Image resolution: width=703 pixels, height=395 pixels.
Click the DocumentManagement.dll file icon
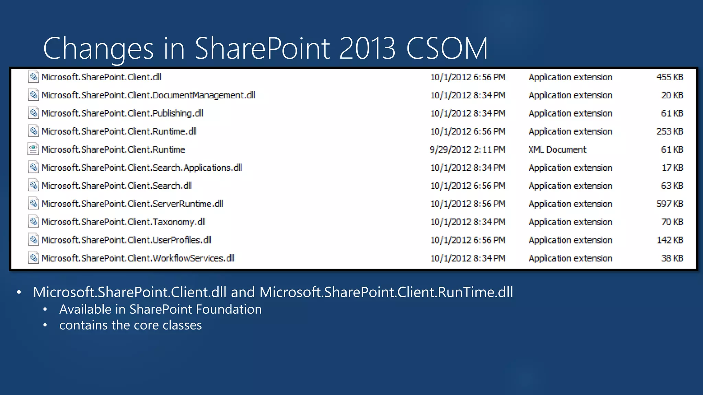point(33,95)
